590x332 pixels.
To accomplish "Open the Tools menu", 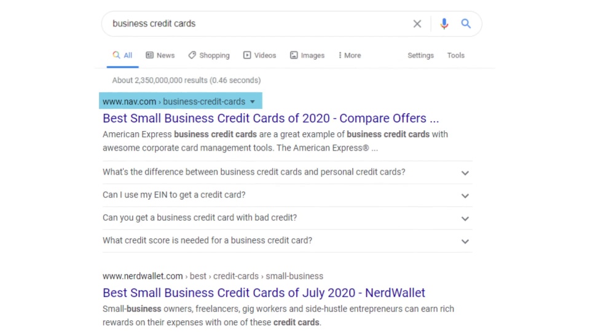I will pos(455,55).
